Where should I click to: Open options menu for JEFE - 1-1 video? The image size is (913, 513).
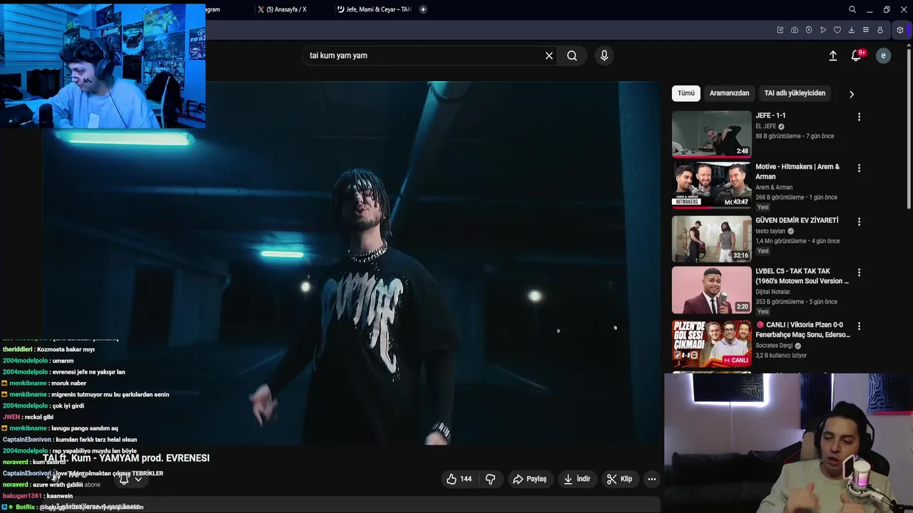point(859,117)
